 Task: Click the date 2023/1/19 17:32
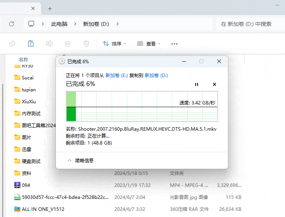click(132, 185)
